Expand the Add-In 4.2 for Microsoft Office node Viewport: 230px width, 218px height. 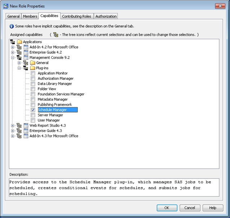(x=13, y=47)
